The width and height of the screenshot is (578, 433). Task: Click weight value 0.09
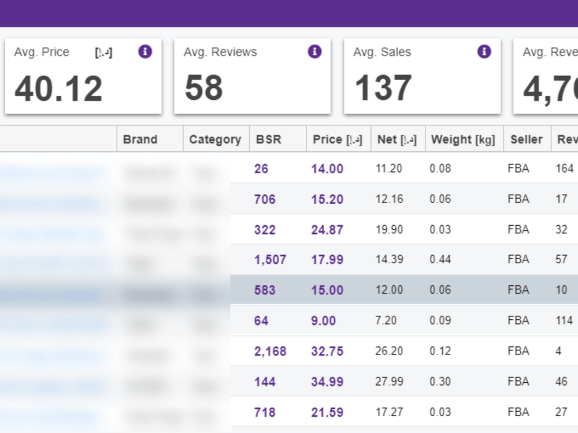pos(440,320)
